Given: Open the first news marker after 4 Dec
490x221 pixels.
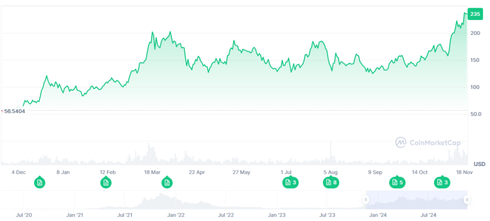Looking at the screenshot, I should (x=40, y=182).
